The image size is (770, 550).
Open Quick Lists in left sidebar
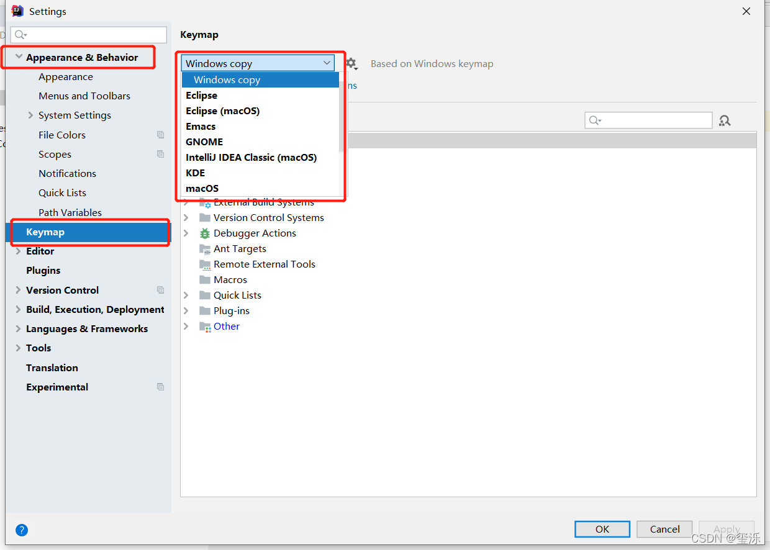62,193
